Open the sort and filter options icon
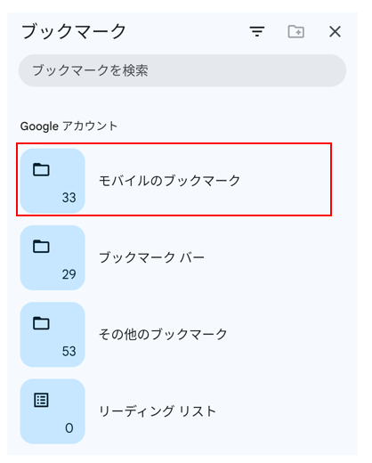This screenshot has width=372, height=463. click(x=257, y=31)
